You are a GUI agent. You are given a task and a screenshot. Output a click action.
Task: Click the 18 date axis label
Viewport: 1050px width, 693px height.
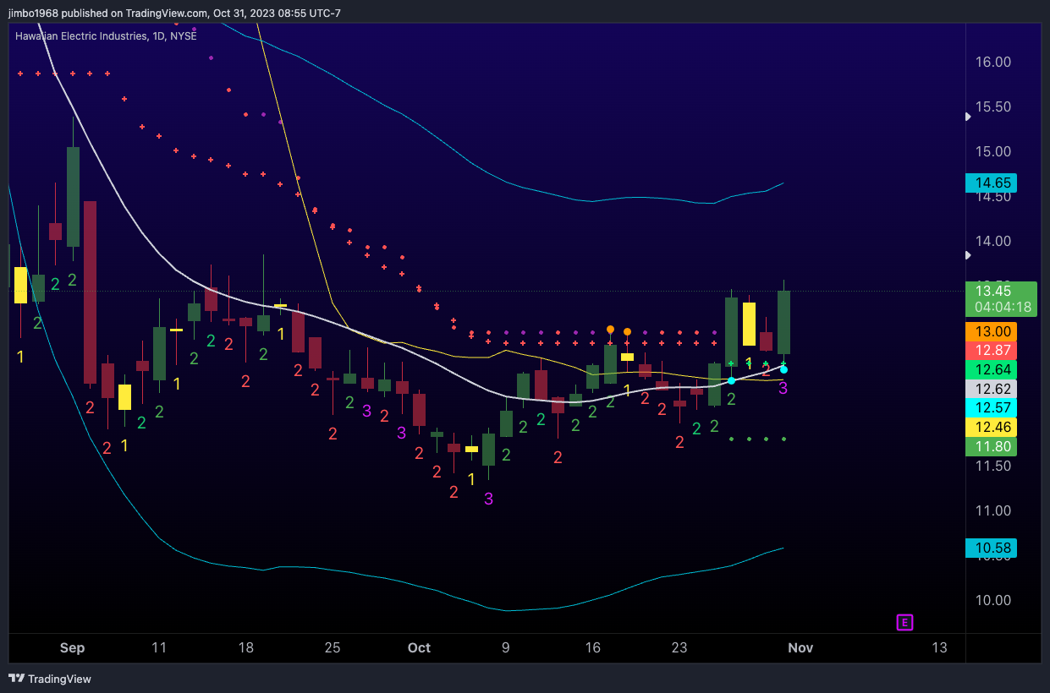point(246,648)
